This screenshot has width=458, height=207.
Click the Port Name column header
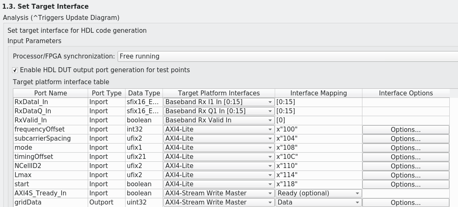click(x=50, y=93)
